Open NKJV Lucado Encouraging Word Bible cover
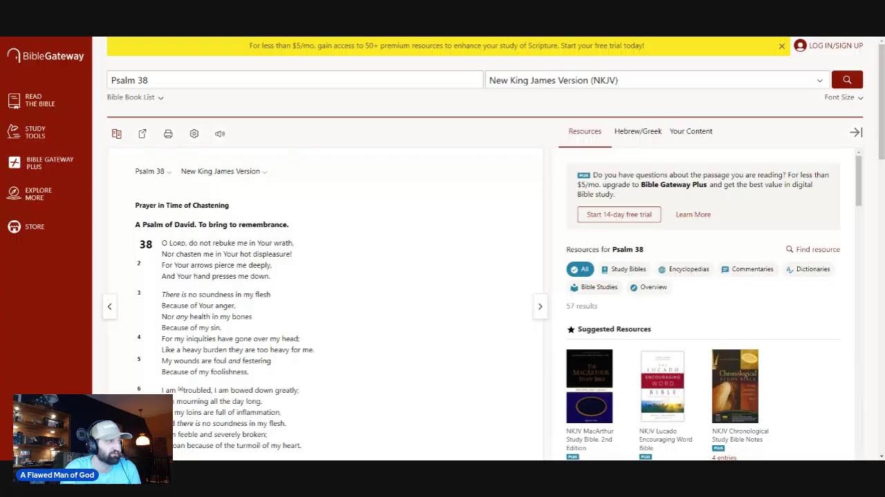Image resolution: width=885 pixels, height=497 pixels. (662, 386)
